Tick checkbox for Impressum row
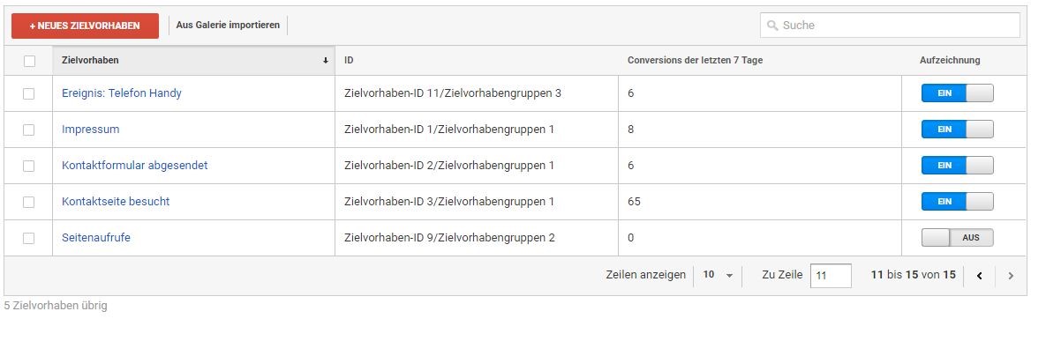The image size is (1046, 341). click(x=28, y=130)
